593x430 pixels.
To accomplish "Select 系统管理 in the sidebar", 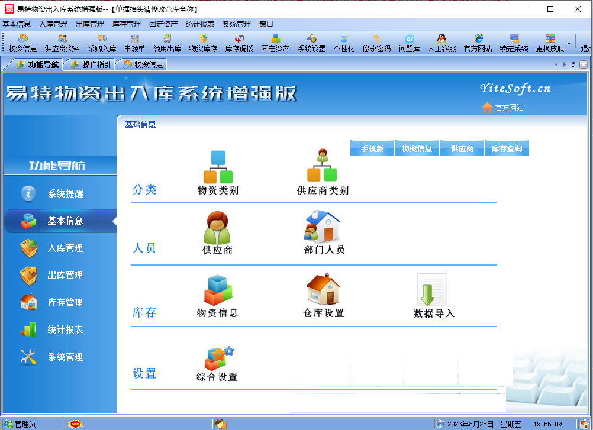I will 60,357.
